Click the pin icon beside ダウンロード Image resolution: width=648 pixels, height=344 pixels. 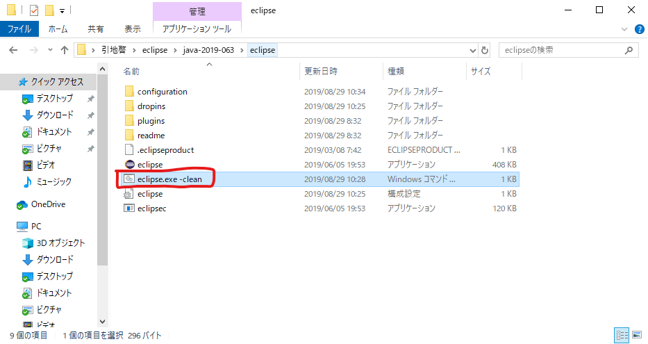point(90,115)
